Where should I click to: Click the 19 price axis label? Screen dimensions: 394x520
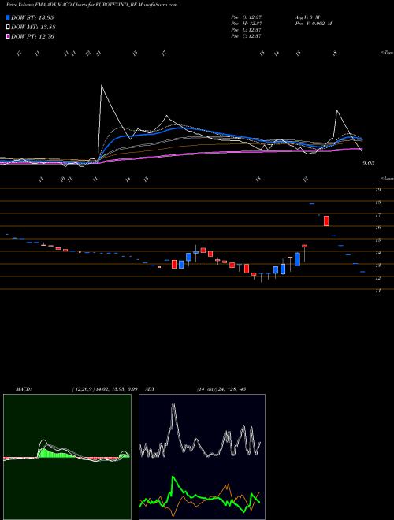[x=377, y=190]
